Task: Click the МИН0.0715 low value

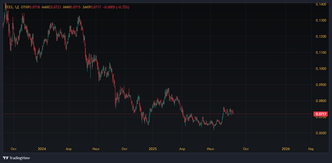Action: click(72, 7)
